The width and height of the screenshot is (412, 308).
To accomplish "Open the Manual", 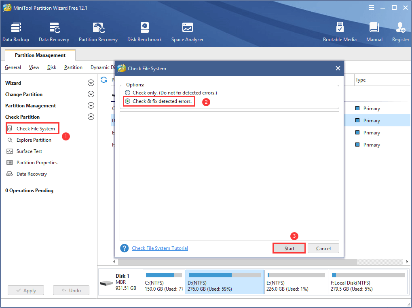I will tap(374, 32).
